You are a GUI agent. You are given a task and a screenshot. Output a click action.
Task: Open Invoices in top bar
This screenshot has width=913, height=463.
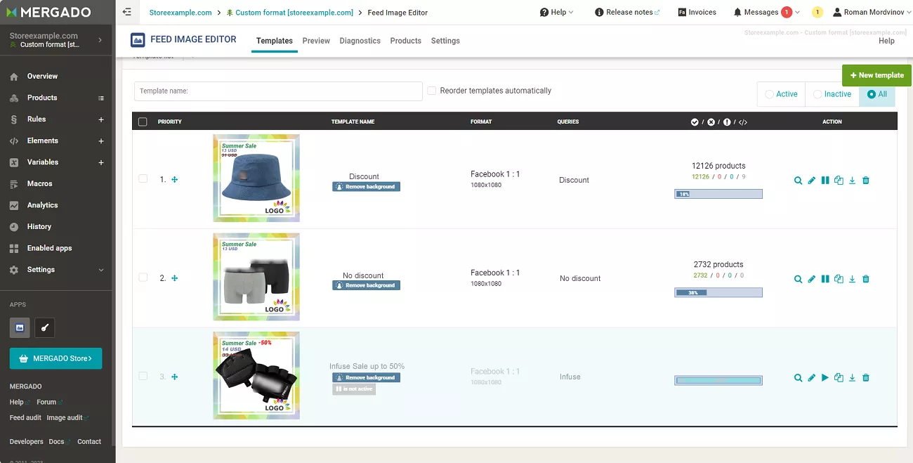coord(697,12)
